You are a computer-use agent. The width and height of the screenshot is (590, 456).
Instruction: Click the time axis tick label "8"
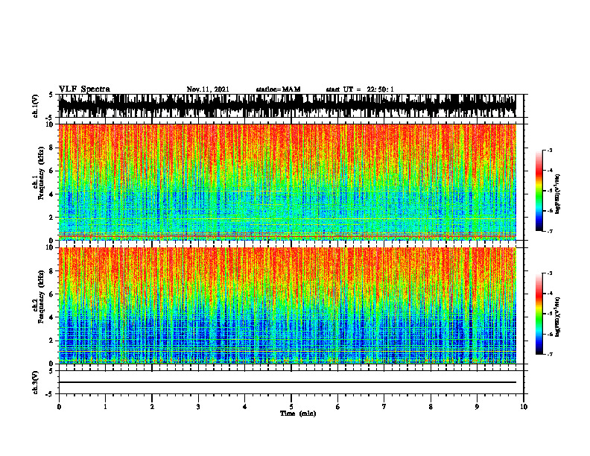click(431, 407)
